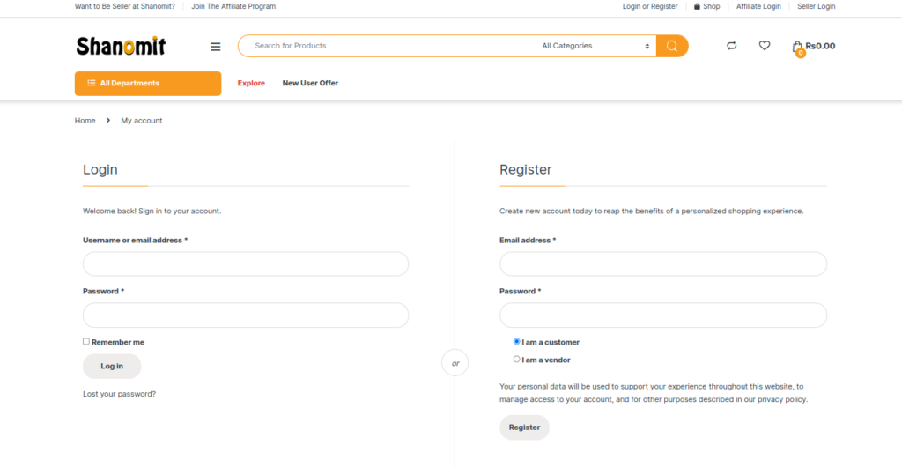Click the Register button
Screen dimensions: 902x468
[x=524, y=427]
